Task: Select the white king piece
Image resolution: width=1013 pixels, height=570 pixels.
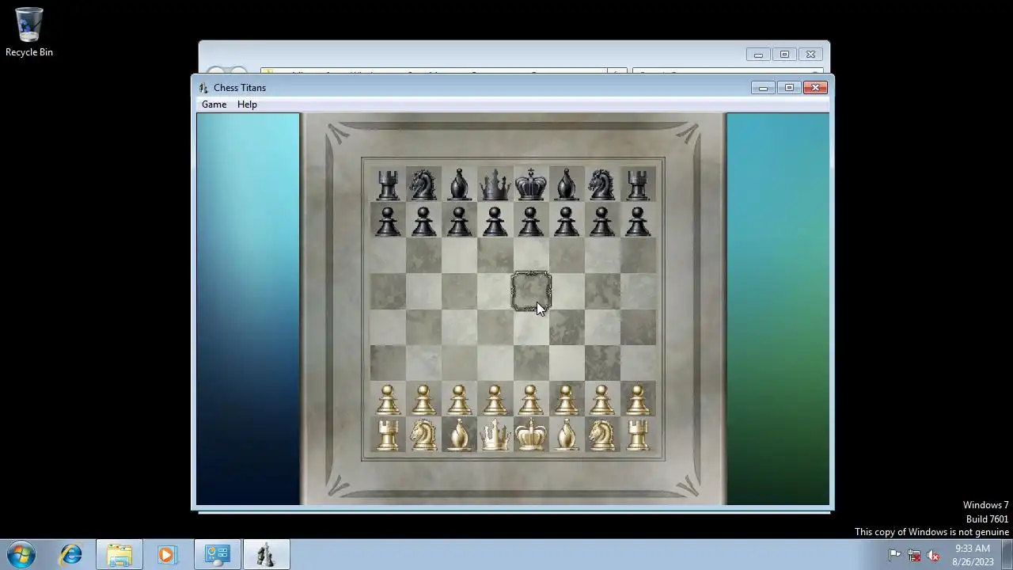Action: [531, 435]
